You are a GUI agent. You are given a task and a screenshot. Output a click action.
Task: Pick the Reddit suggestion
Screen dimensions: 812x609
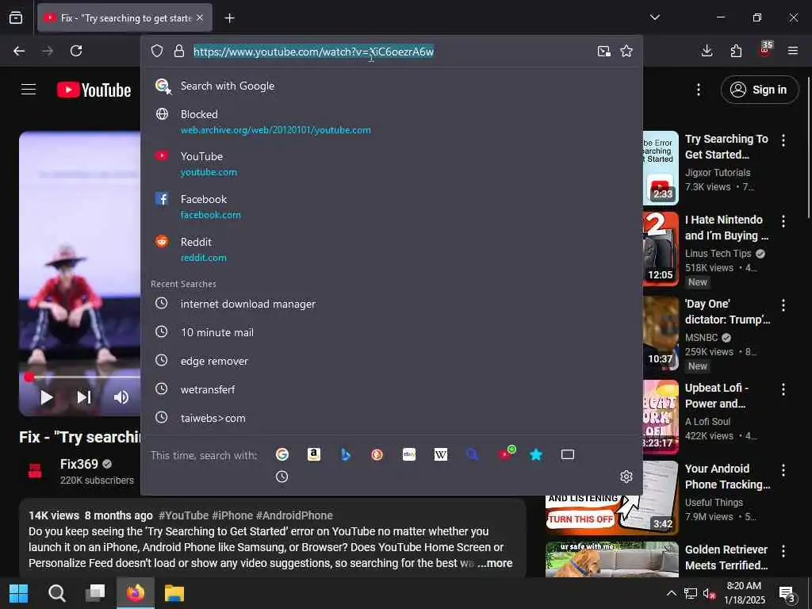(x=392, y=250)
